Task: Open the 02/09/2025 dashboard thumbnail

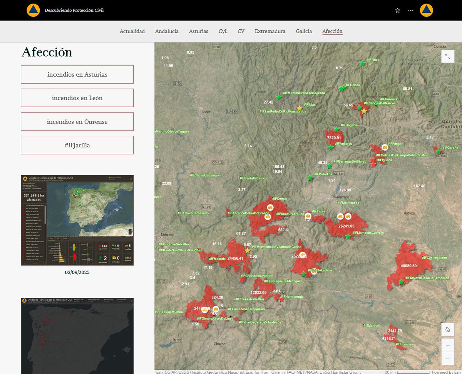Action: 77,220
